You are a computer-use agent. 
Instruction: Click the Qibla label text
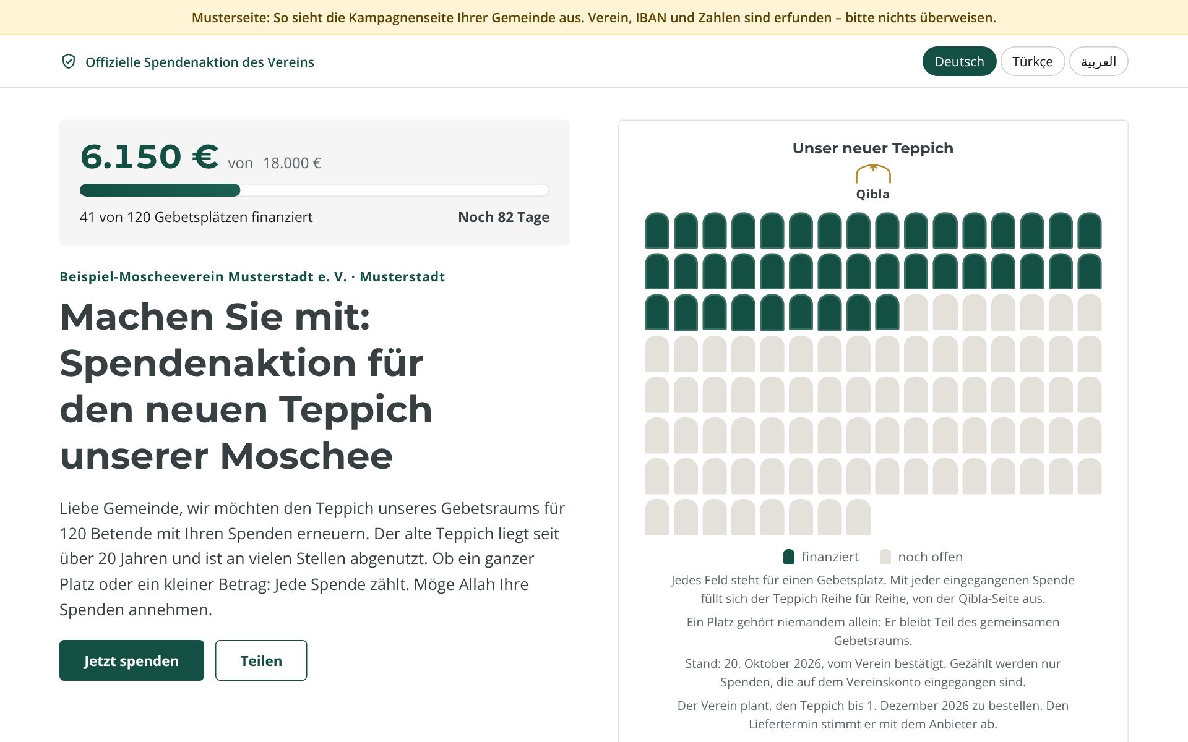[872, 194]
